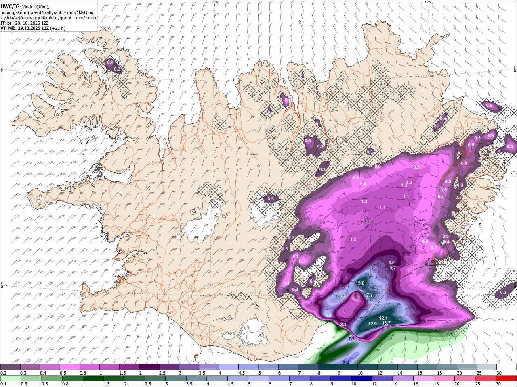Select the lower legend swatch for 1–1.5 mm
The height and width of the screenshot is (387, 517).
point(93,378)
